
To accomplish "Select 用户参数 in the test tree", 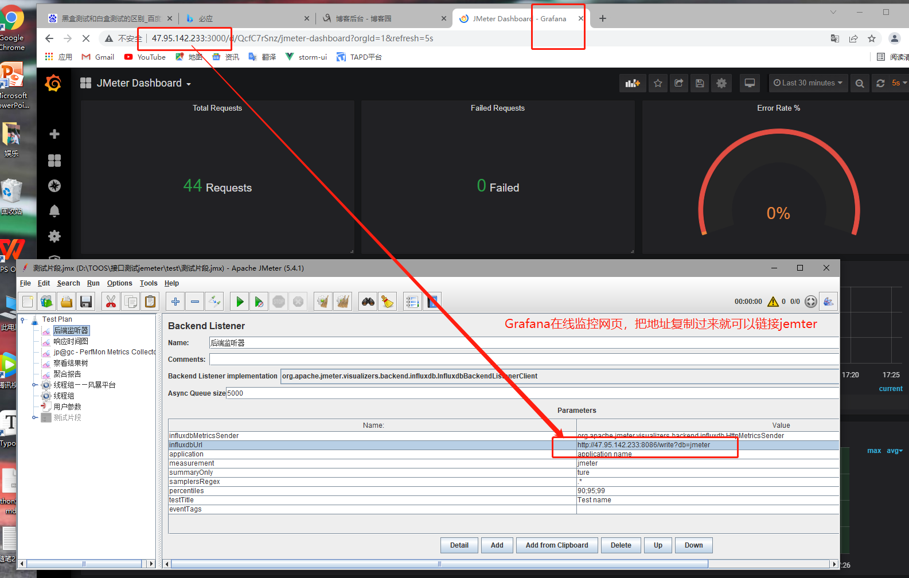I will pos(67,407).
